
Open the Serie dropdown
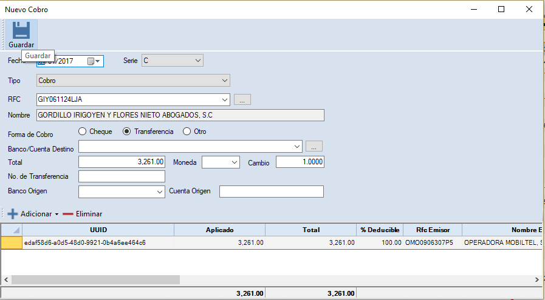pyautogui.click(x=197, y=61)
